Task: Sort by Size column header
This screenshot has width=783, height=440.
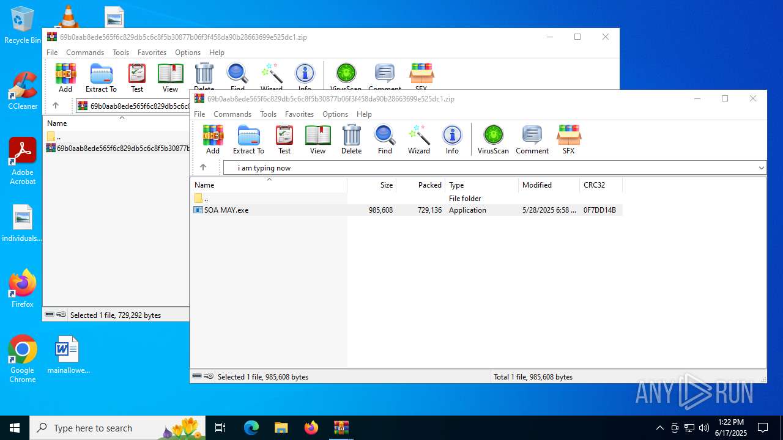Action: click(x=372, y=185)
